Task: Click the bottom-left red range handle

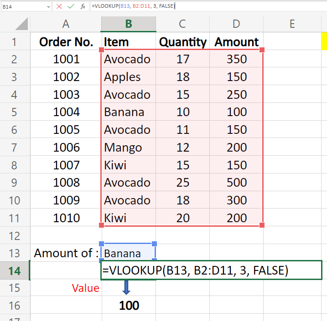Action: [x=102, y=225]
